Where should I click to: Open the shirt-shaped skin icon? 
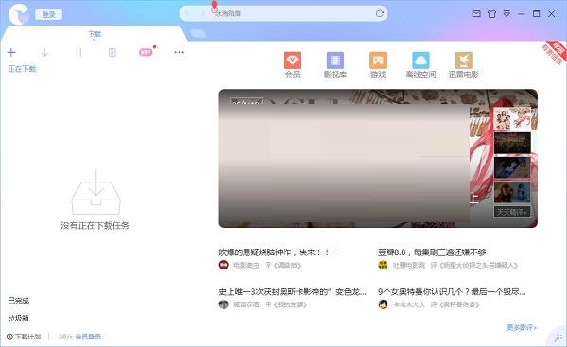(491, 14)
